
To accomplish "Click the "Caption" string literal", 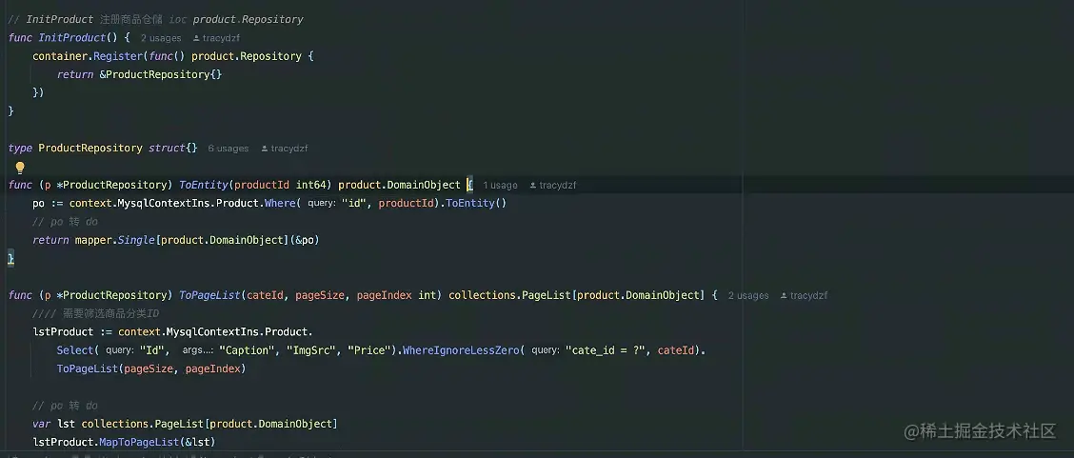I will point(247,350).
